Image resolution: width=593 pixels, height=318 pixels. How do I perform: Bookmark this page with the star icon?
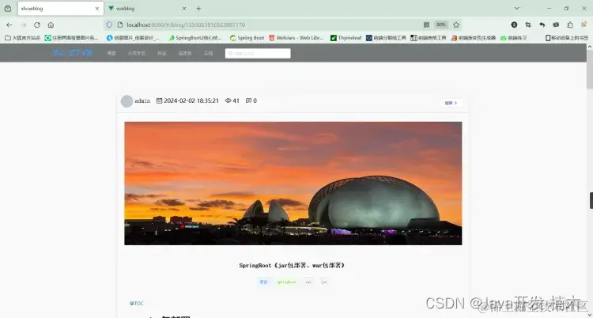click(456, 25)
